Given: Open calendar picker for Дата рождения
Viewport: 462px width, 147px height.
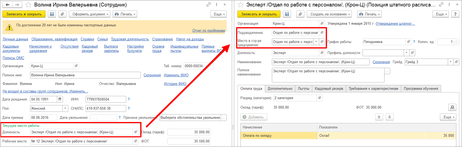Looking at the screenshot, I should coord(60,99).
